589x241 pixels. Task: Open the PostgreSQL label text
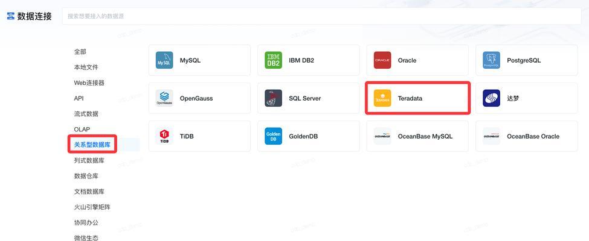coord(524,60)
